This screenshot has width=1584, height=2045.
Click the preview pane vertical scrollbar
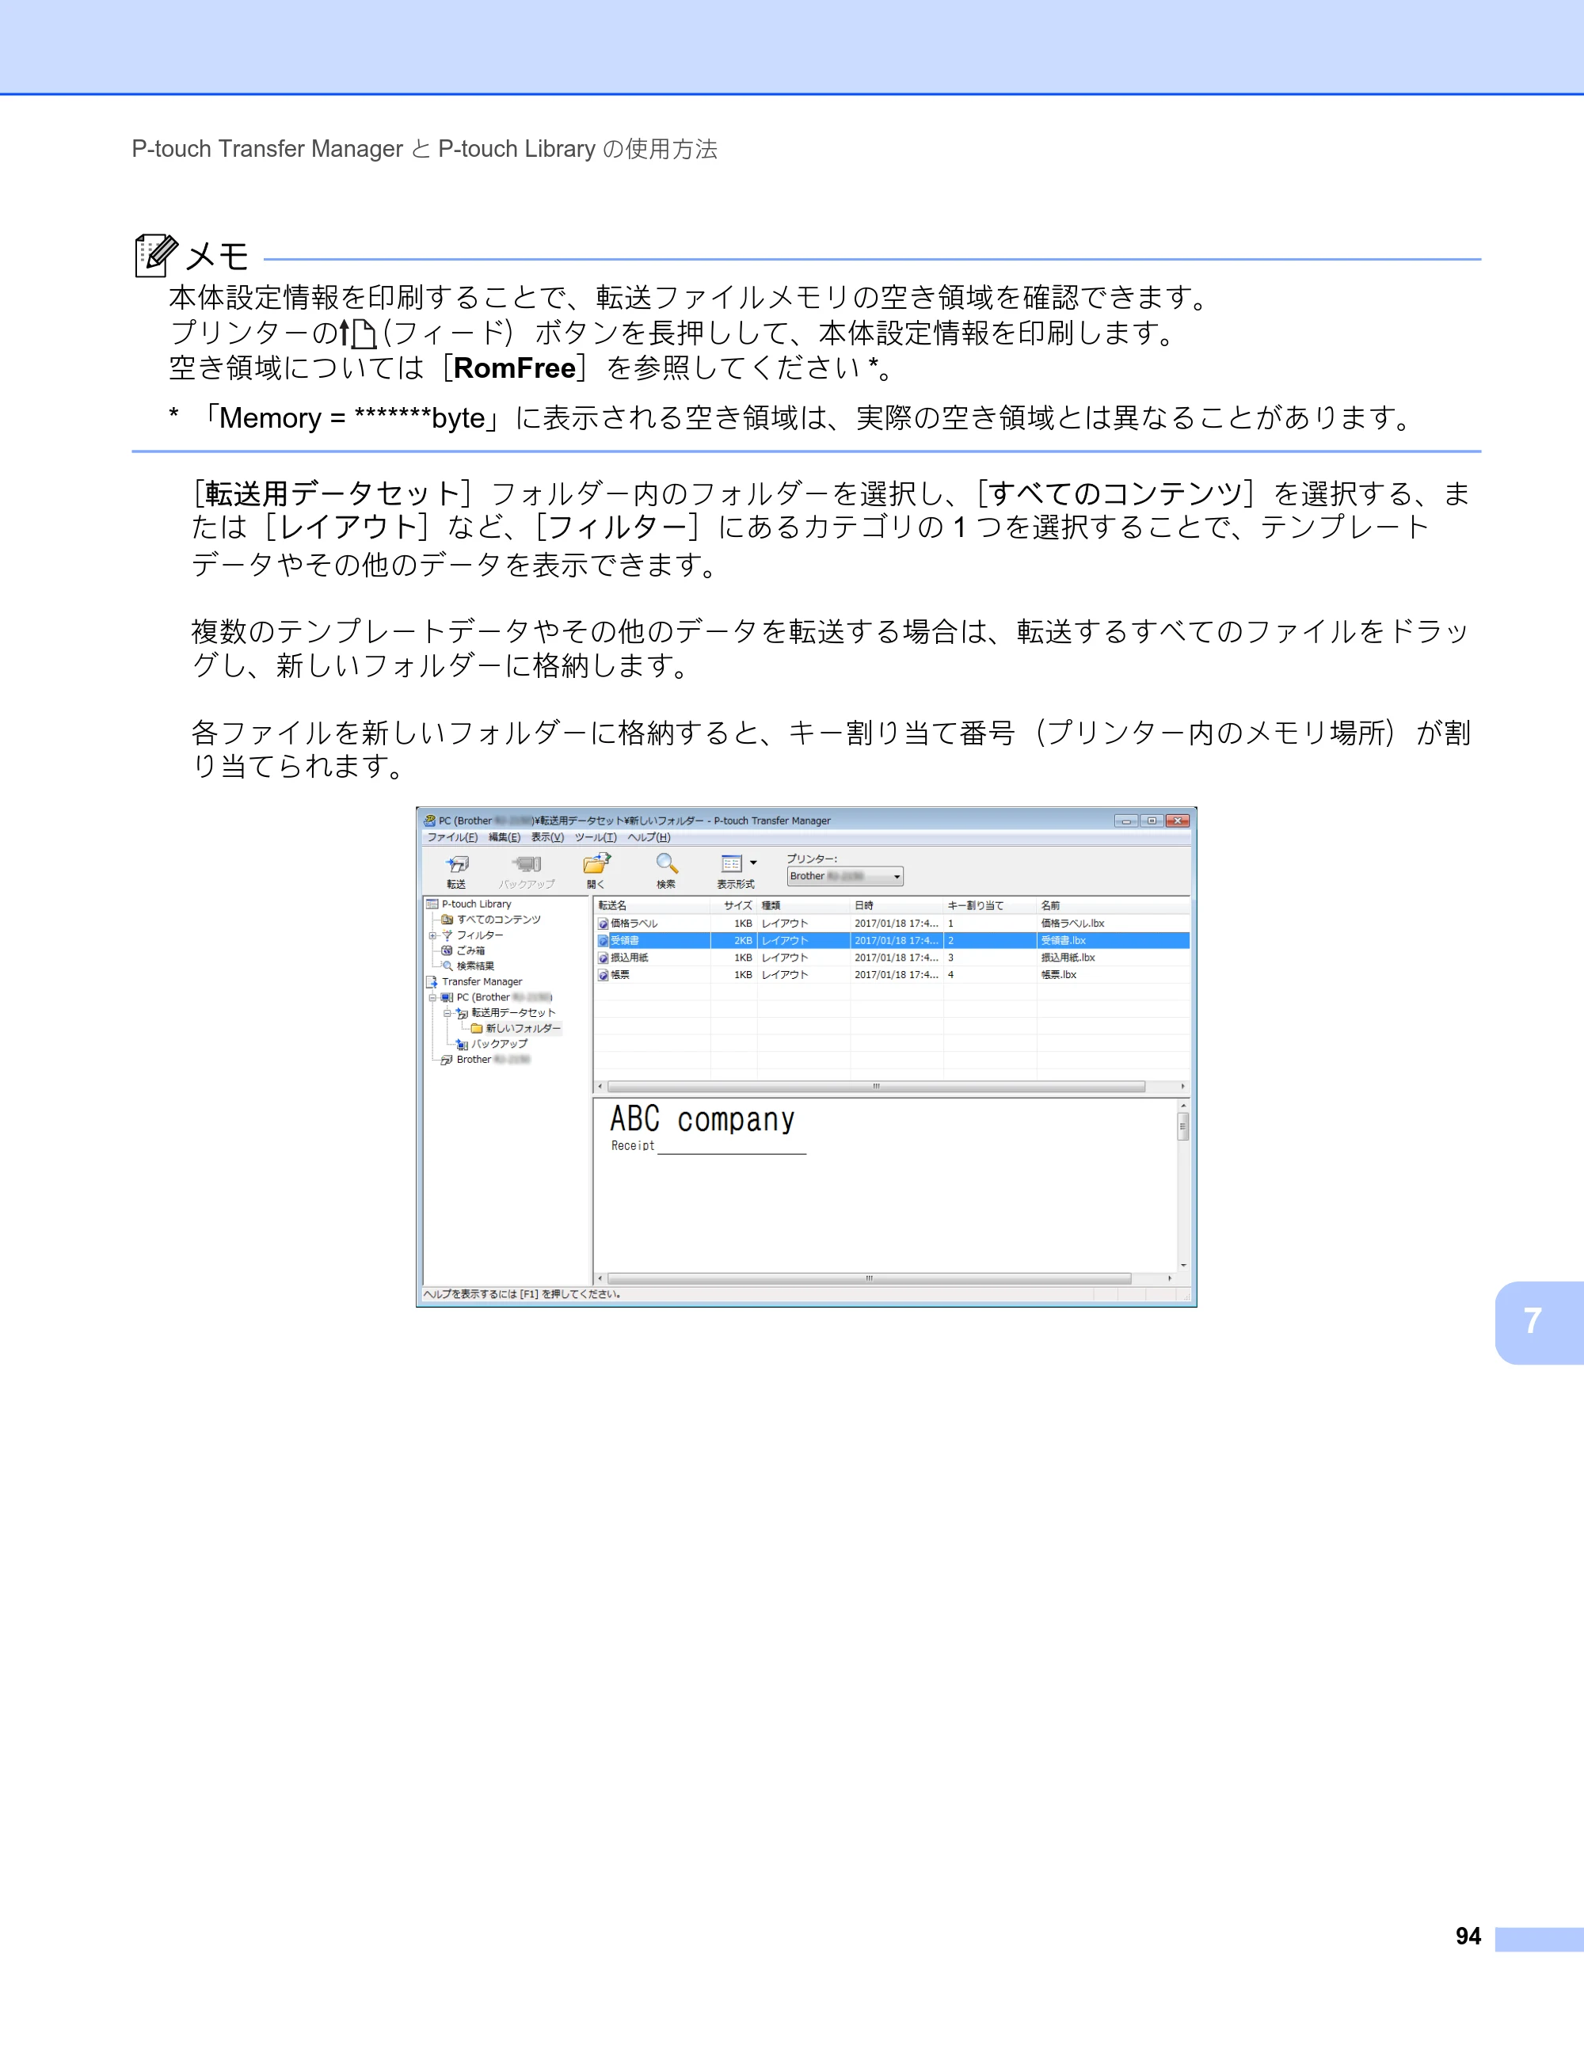coord(1183,1185)
